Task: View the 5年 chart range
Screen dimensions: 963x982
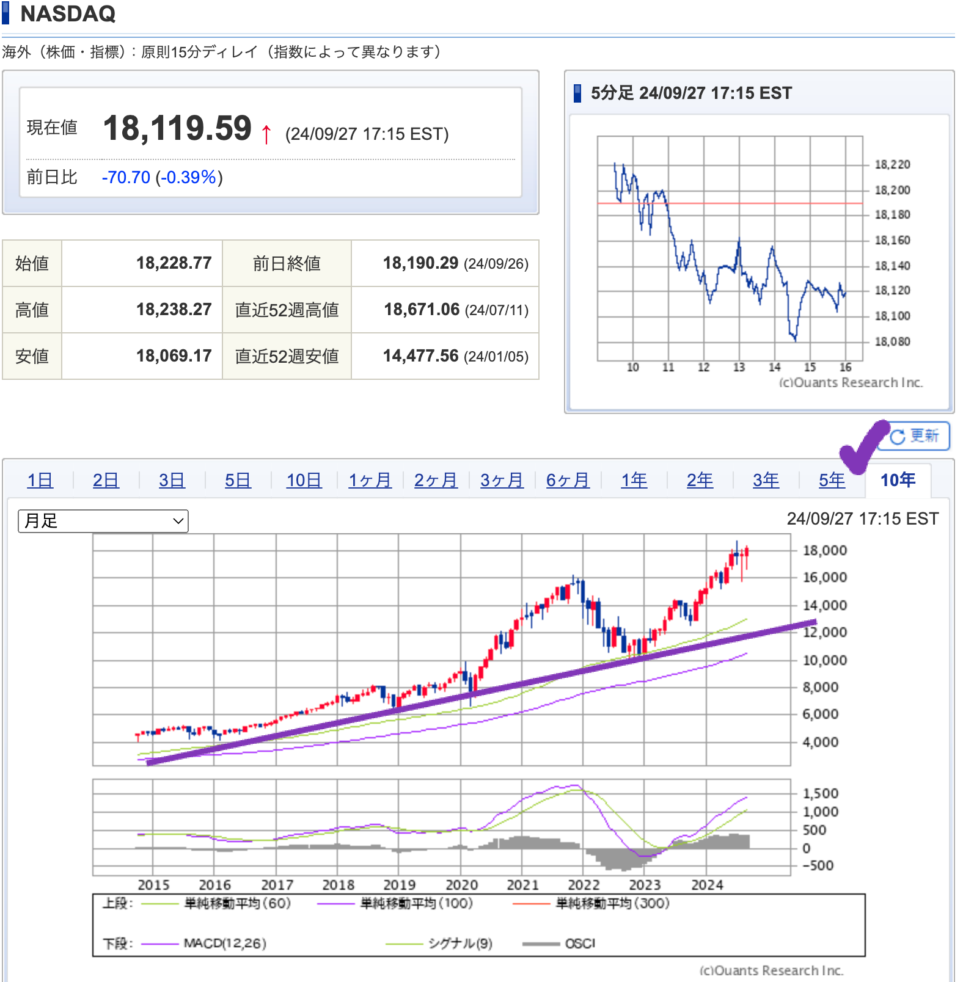Action: point(832,480)
